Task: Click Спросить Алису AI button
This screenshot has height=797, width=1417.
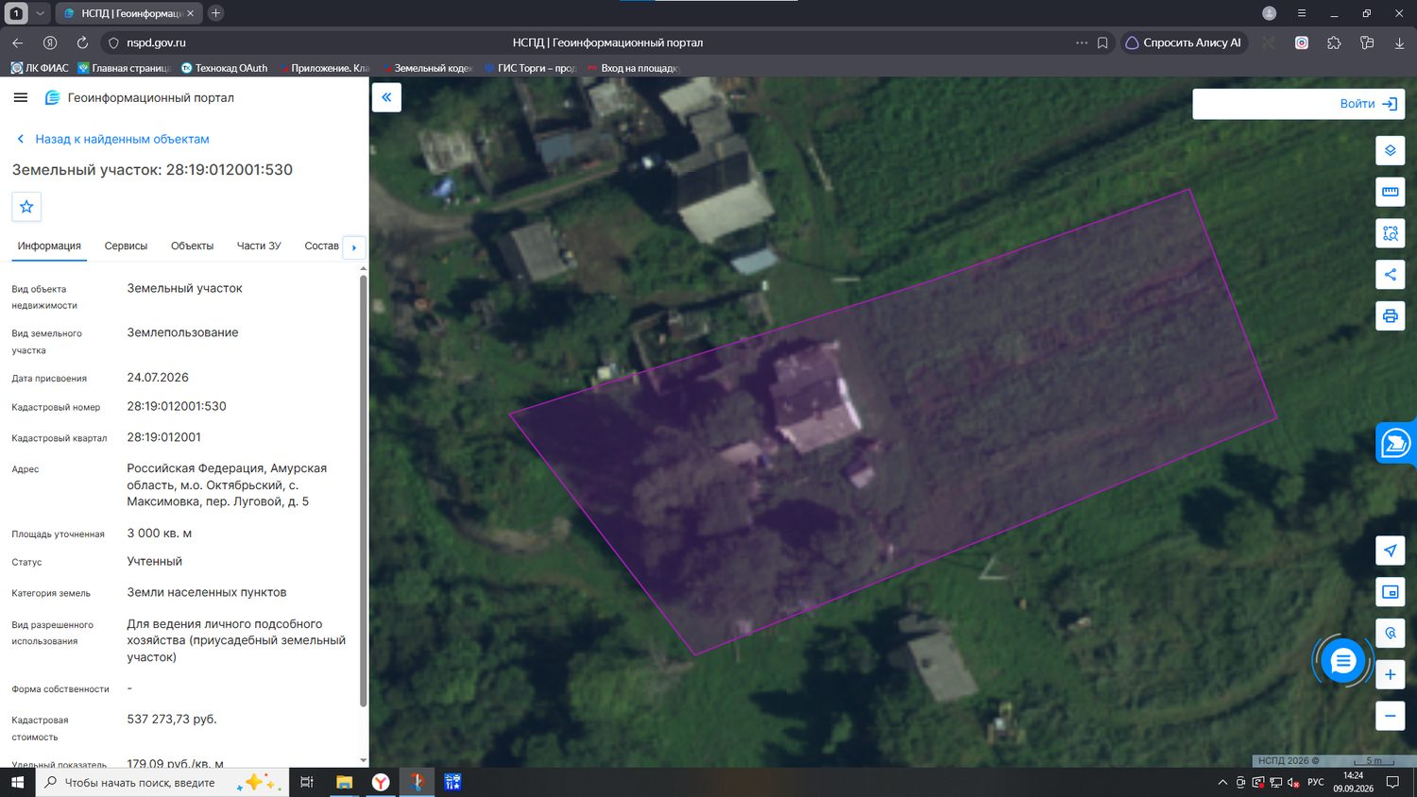Action: pyautogui.click(x=1184, y=42)
